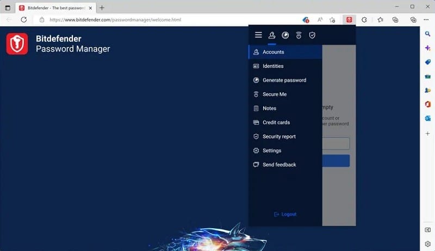This screenshot has height=251, width=435.
Task: Open sidebar Microsoft Office icon
Action: point(427,104)
